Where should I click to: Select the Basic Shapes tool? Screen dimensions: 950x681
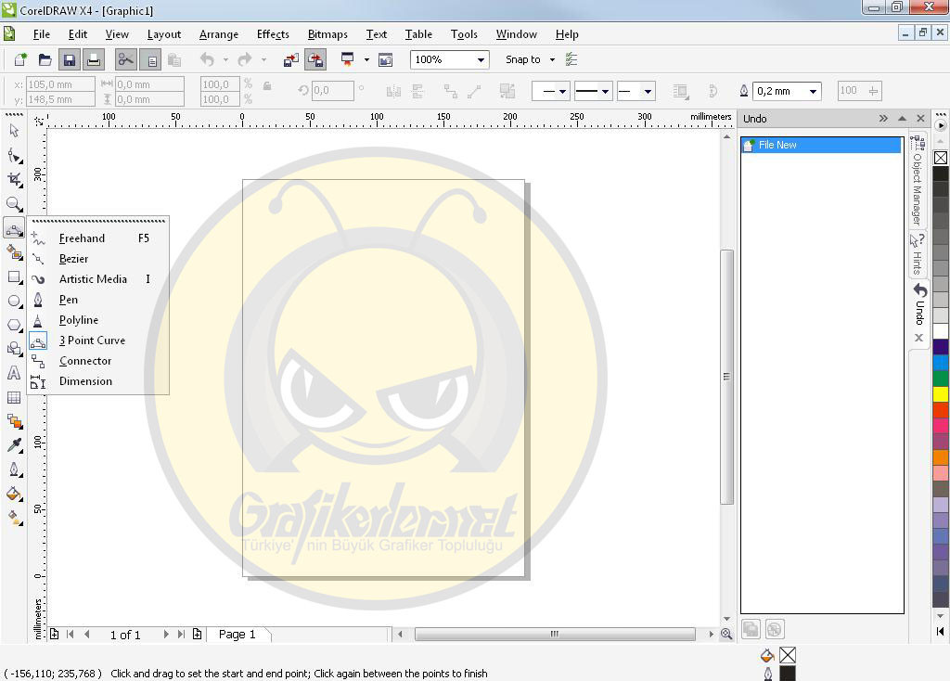(x=14, y=349)
